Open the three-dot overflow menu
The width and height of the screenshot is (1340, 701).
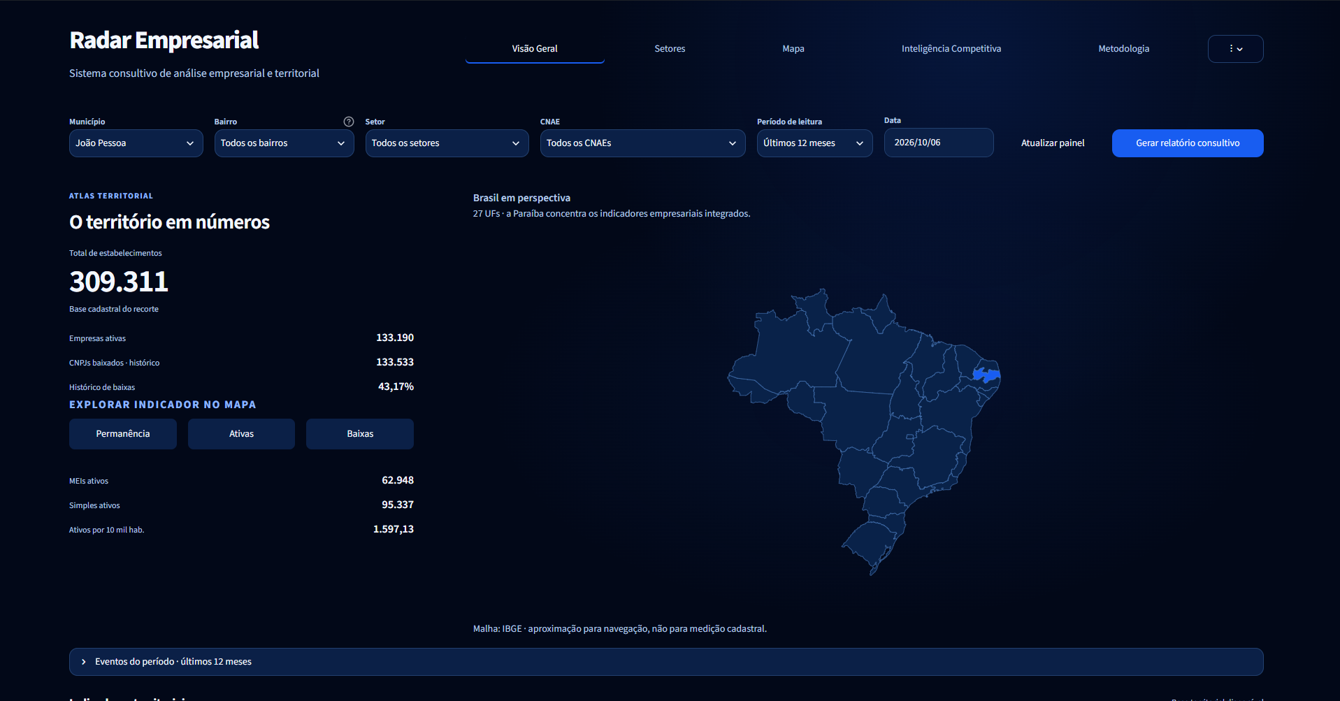point(1235,49)
